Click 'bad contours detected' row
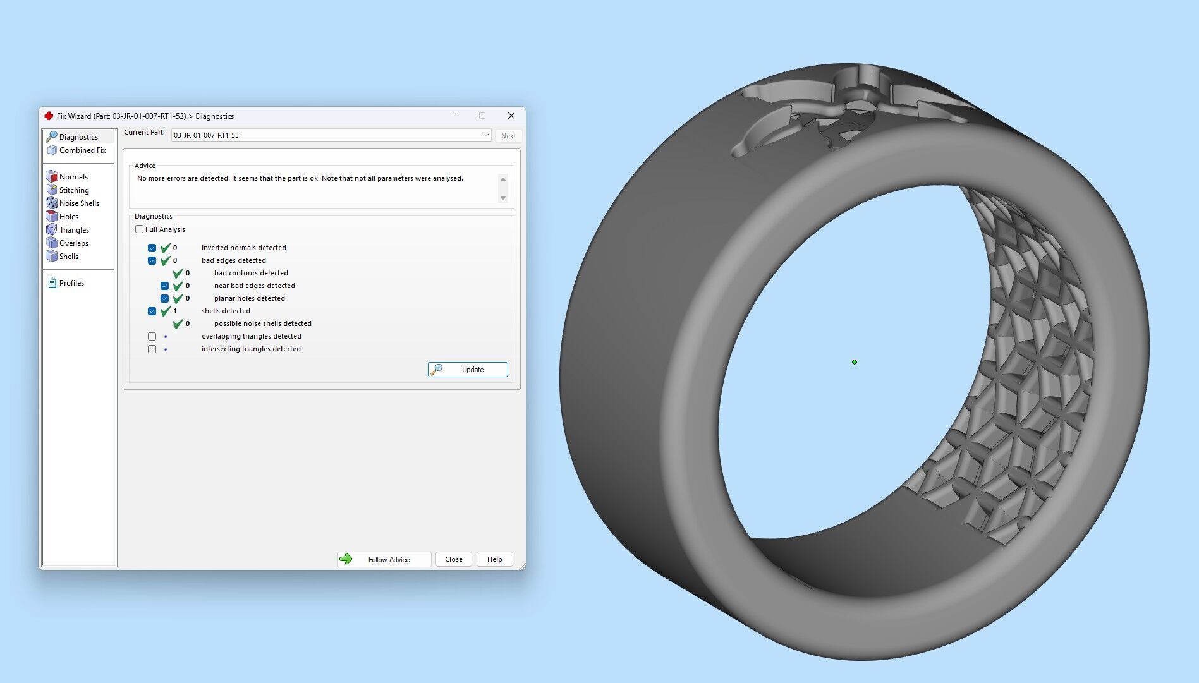1199x683 pixels. point(251,273)
